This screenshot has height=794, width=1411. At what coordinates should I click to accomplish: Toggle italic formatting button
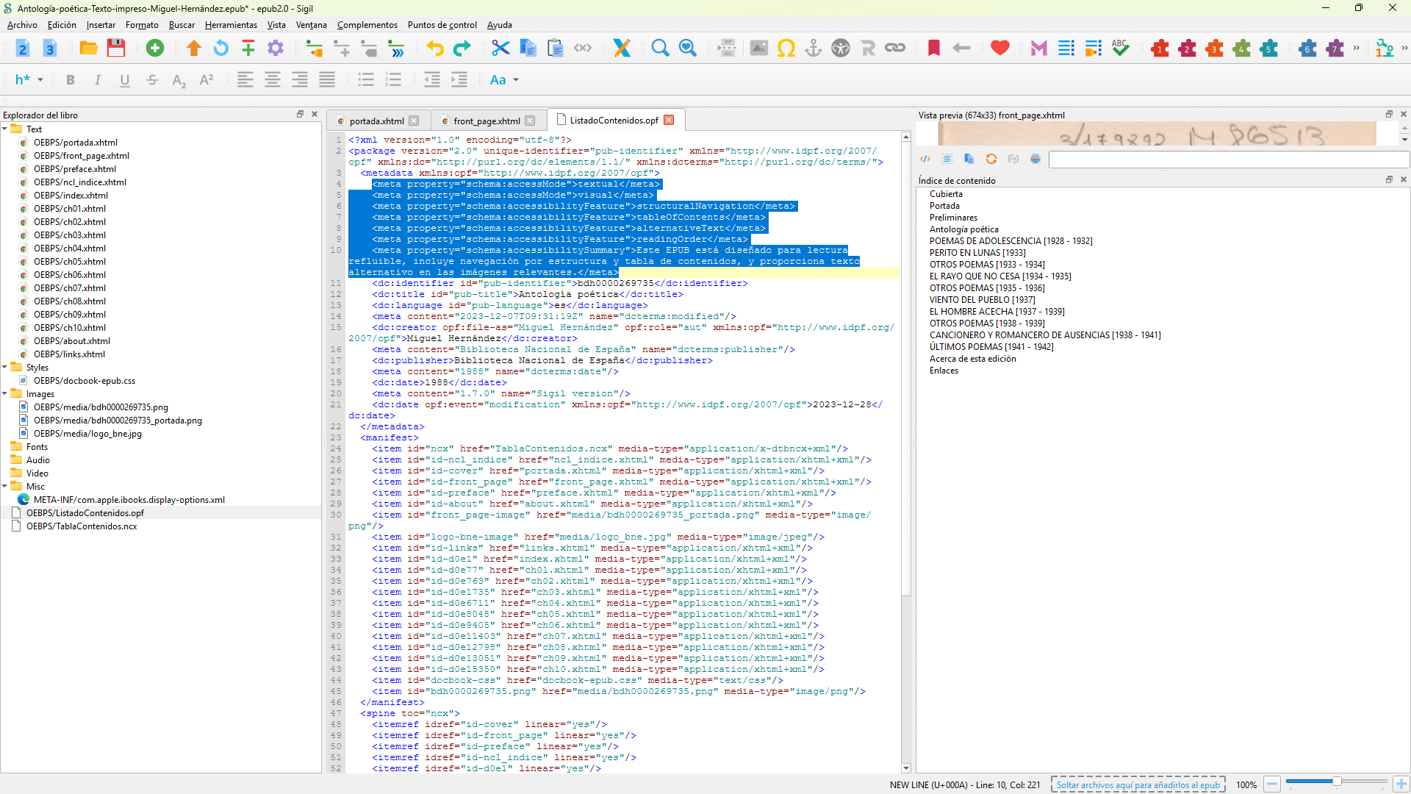pos(98,80)
